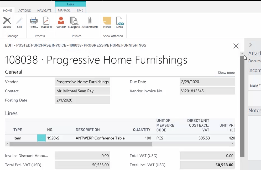This screenshot has height=170, width=261.
Task: Switch to the HOME ribbon tab
Action: coord(8,11)
